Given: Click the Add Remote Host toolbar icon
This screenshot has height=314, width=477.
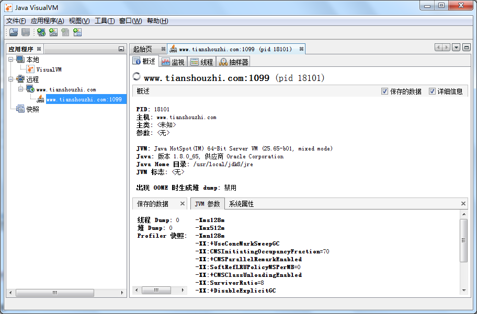Looking at the screenshot, I should click(41, 32).
